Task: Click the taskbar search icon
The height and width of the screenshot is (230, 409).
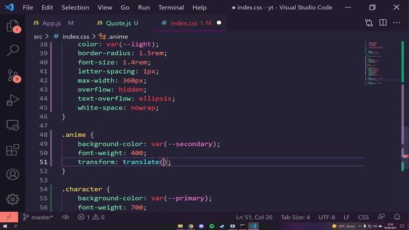Action: tap(15, 226)
